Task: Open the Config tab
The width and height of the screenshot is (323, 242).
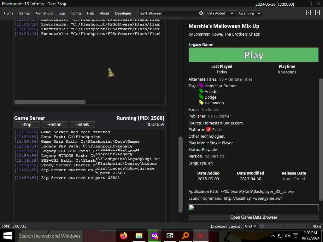Action: (76, 13)
